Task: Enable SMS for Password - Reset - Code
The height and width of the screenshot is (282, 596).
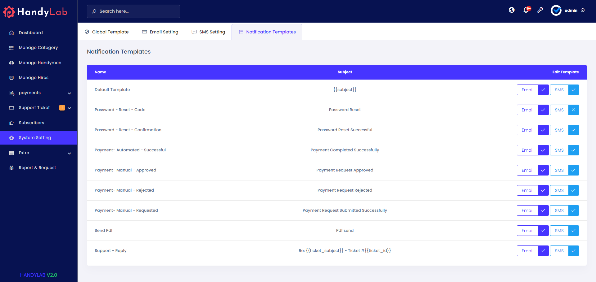Action: pyautogui.click(x=573, y=110)
